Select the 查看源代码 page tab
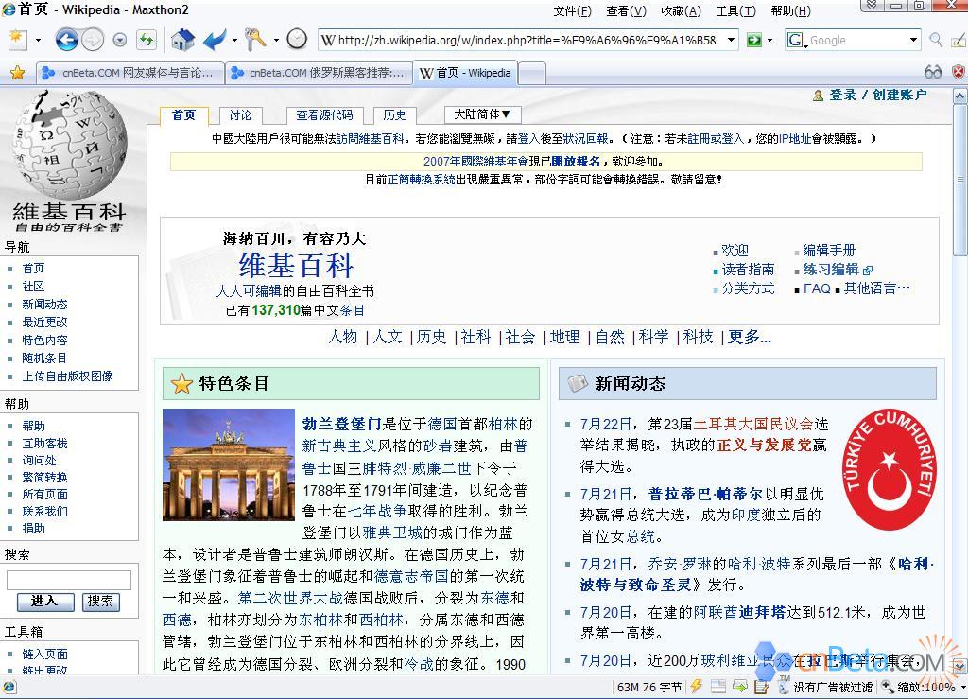The width and height of the screenshot is (968, 699). click(325, 114)
